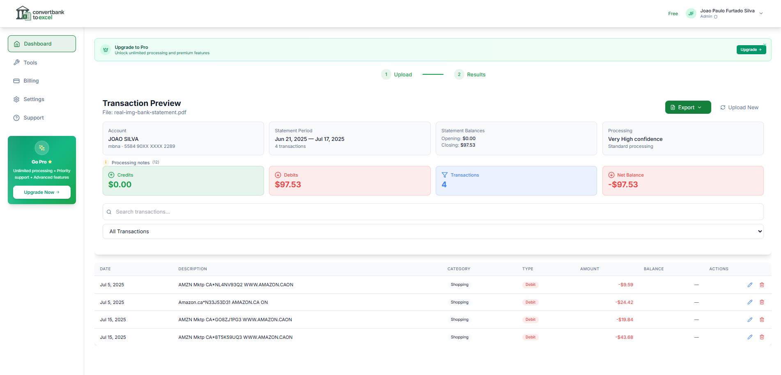Edit the Jul 5 AMZN Mktp transaction
Image resolution: width=781 pixels, height=375 pixels.
point(750,285)
